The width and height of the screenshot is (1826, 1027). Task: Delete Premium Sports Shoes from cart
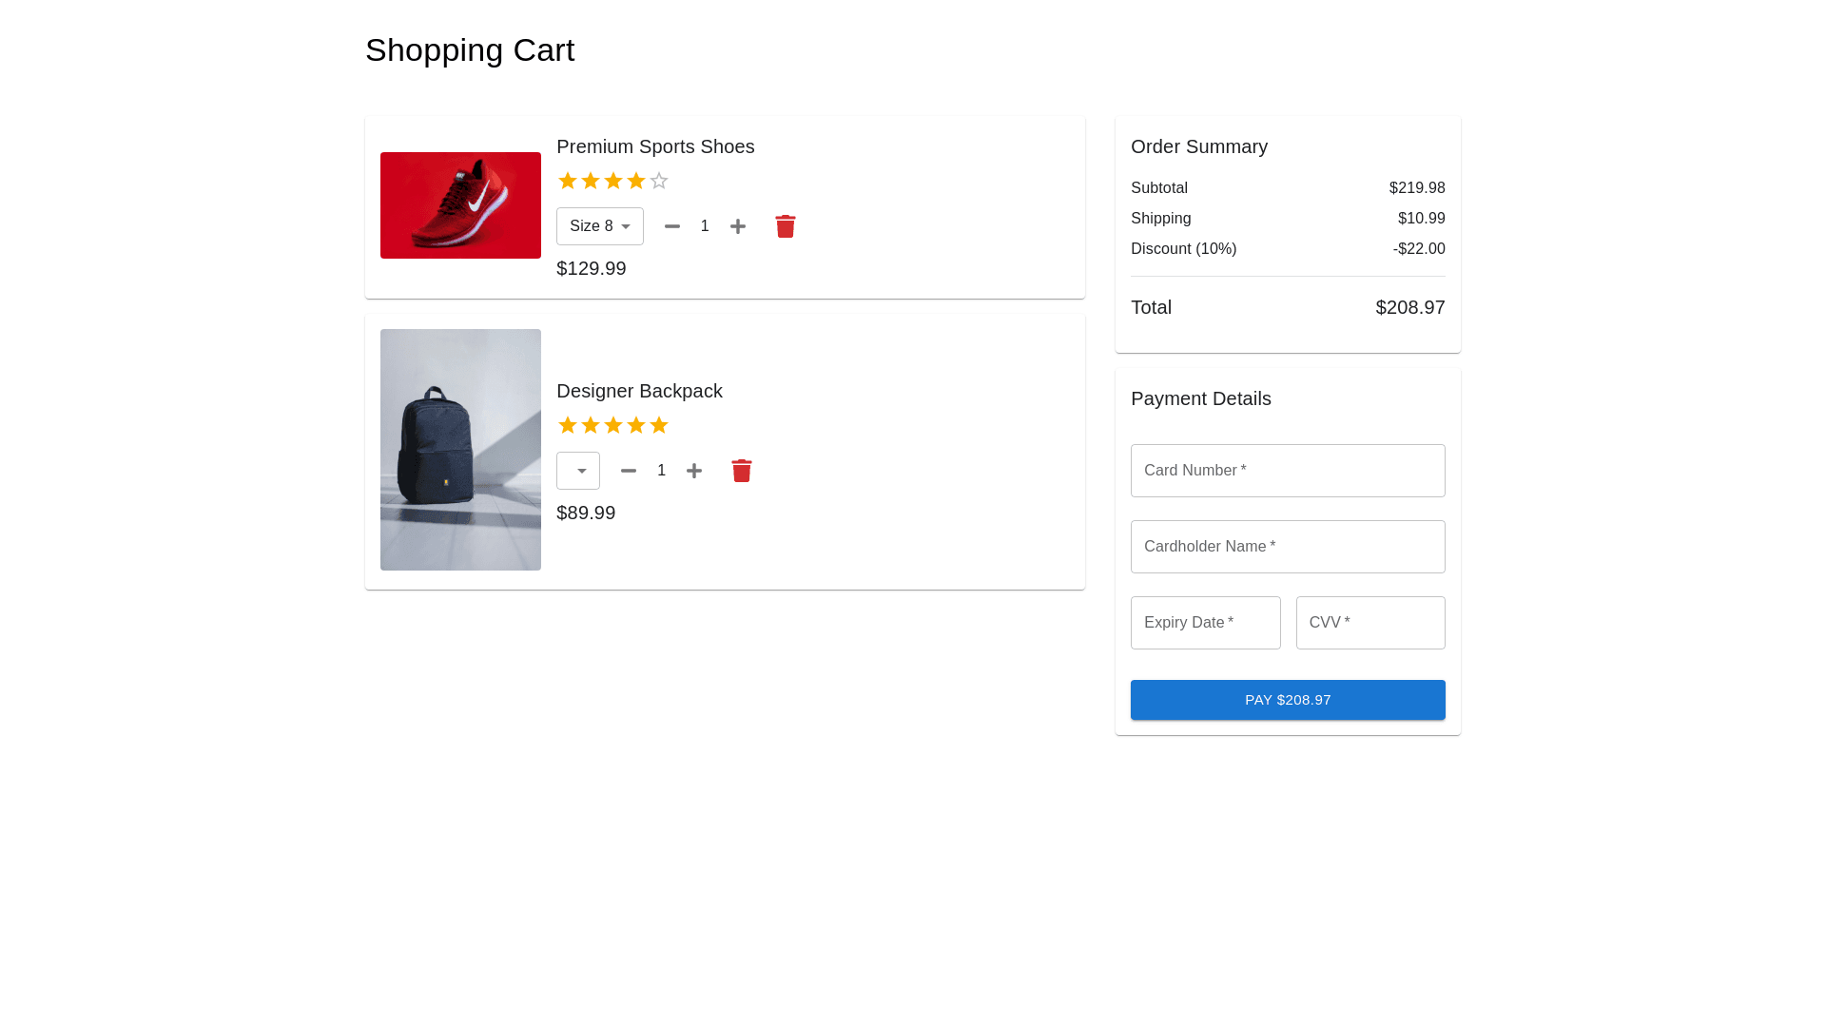(x=786, y=226)
